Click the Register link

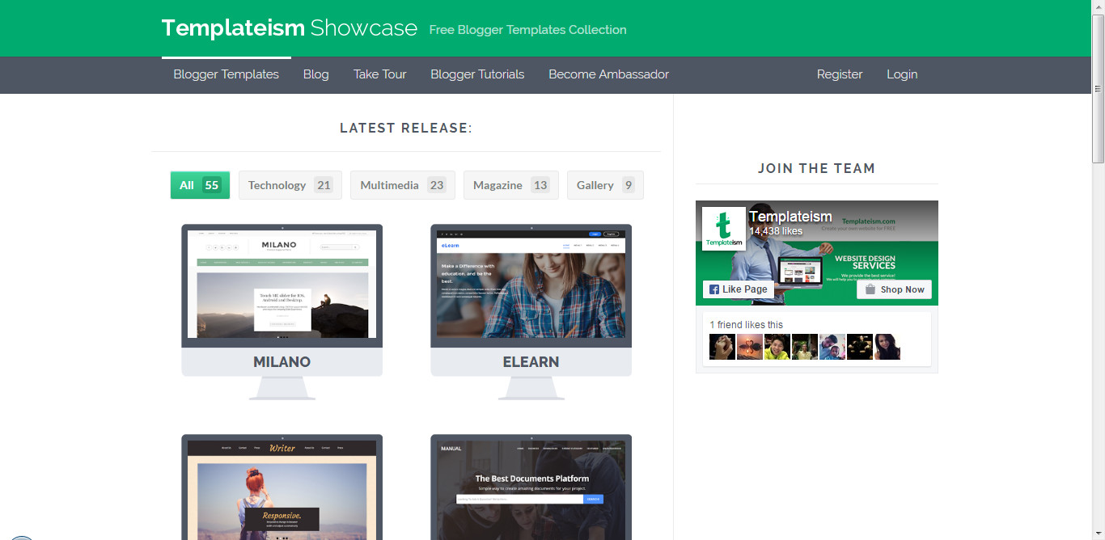pos(840,74)
